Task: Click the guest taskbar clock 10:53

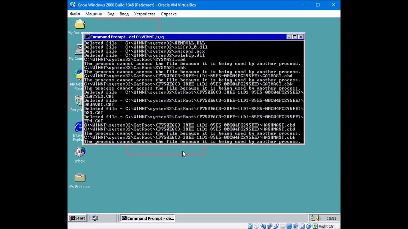Action: point(331,219)
